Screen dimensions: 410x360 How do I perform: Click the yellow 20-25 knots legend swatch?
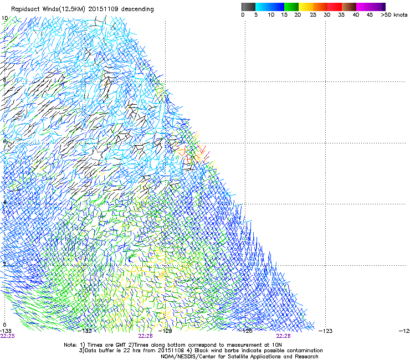pos(306,7)
